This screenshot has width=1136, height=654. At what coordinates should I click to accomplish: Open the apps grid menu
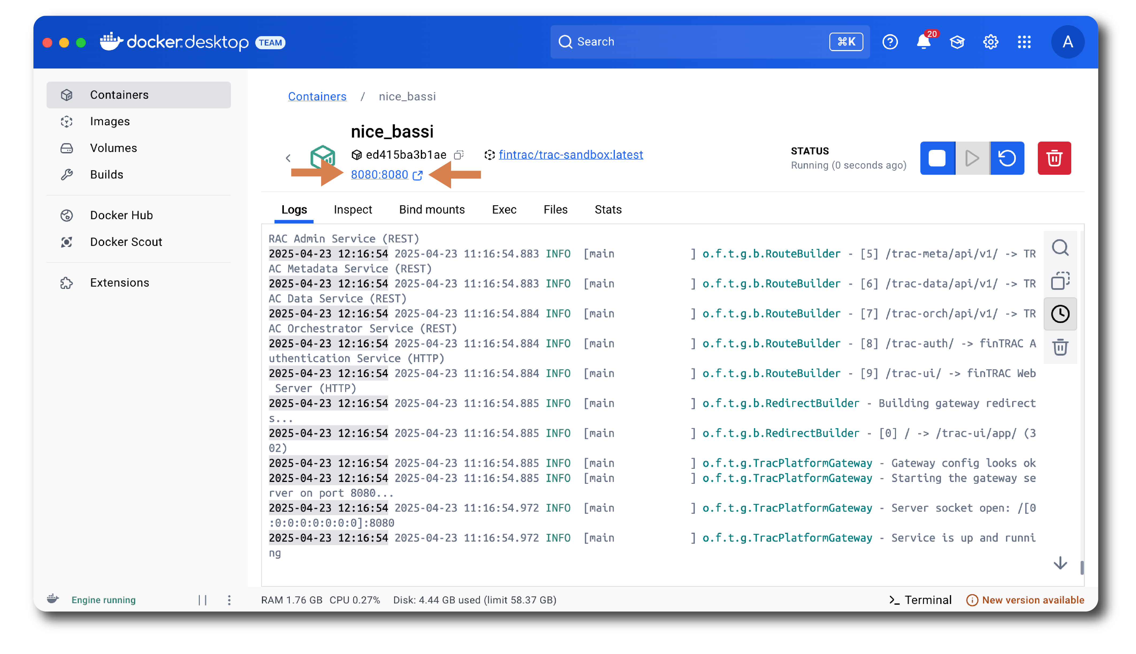point(1024,42)
